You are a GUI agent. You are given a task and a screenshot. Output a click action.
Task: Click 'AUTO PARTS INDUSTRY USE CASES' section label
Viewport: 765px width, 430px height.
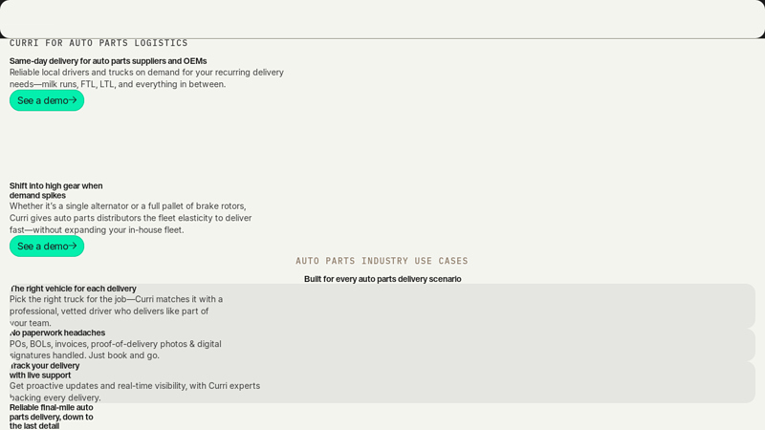(x=382, y=261)
